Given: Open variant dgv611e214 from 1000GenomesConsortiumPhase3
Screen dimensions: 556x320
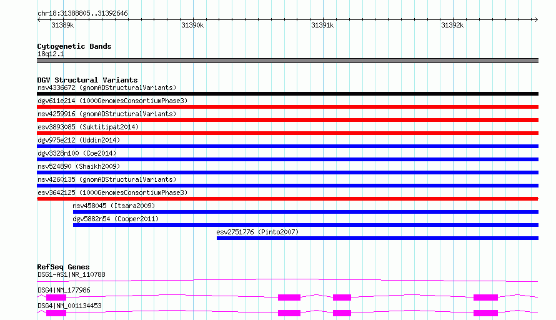Looking at the screenshot, I should (x=287, y=107).
